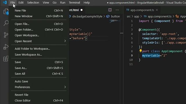The image size is (186, 104).
Task: Choose Save As... from the File menu
Action: pos(39,68)
